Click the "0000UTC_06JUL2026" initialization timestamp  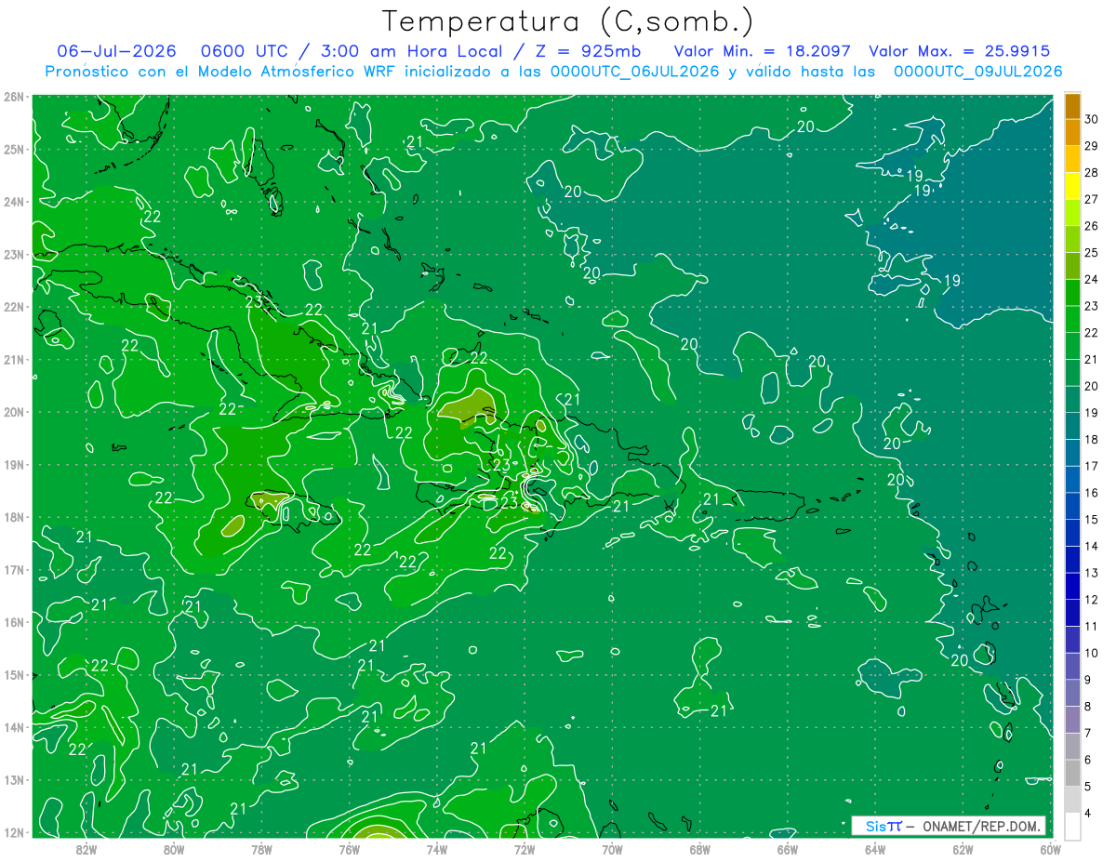click(634, 72)
